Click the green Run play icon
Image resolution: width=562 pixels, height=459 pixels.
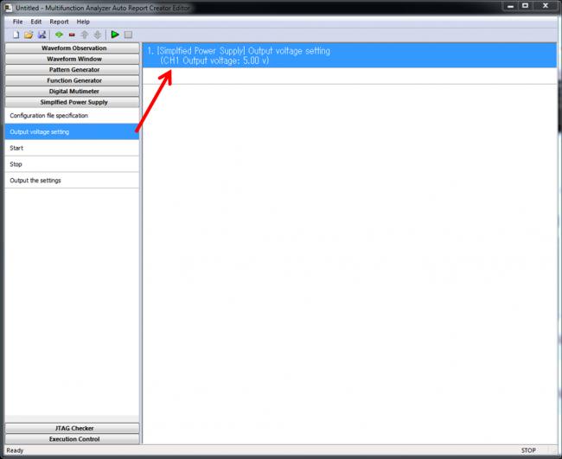115,35
